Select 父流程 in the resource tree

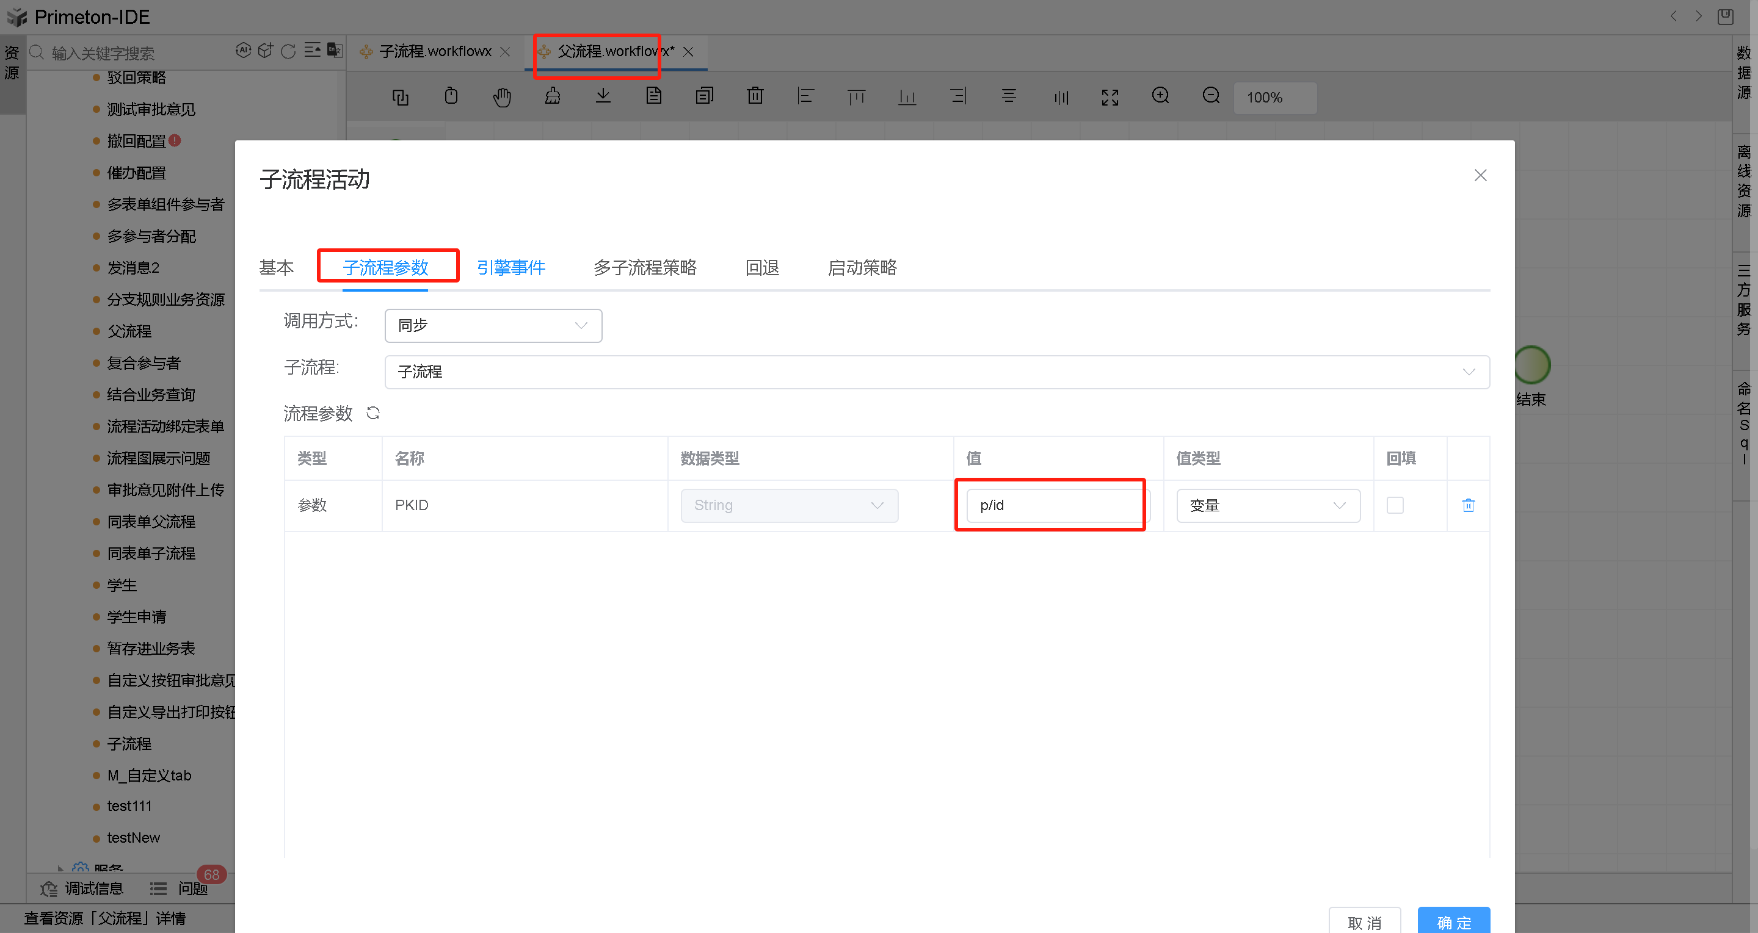pyautogui.click(x=129, y=331)
